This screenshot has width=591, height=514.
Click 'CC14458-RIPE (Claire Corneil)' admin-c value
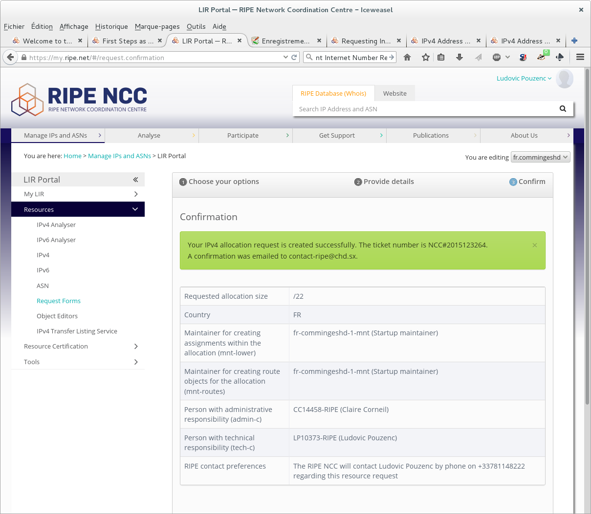[341, 410]
